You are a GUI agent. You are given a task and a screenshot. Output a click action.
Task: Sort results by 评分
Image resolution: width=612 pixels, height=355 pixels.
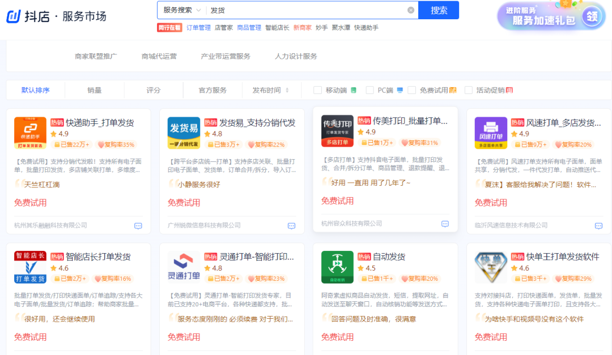pyautogui.click(x=154, y=90)
